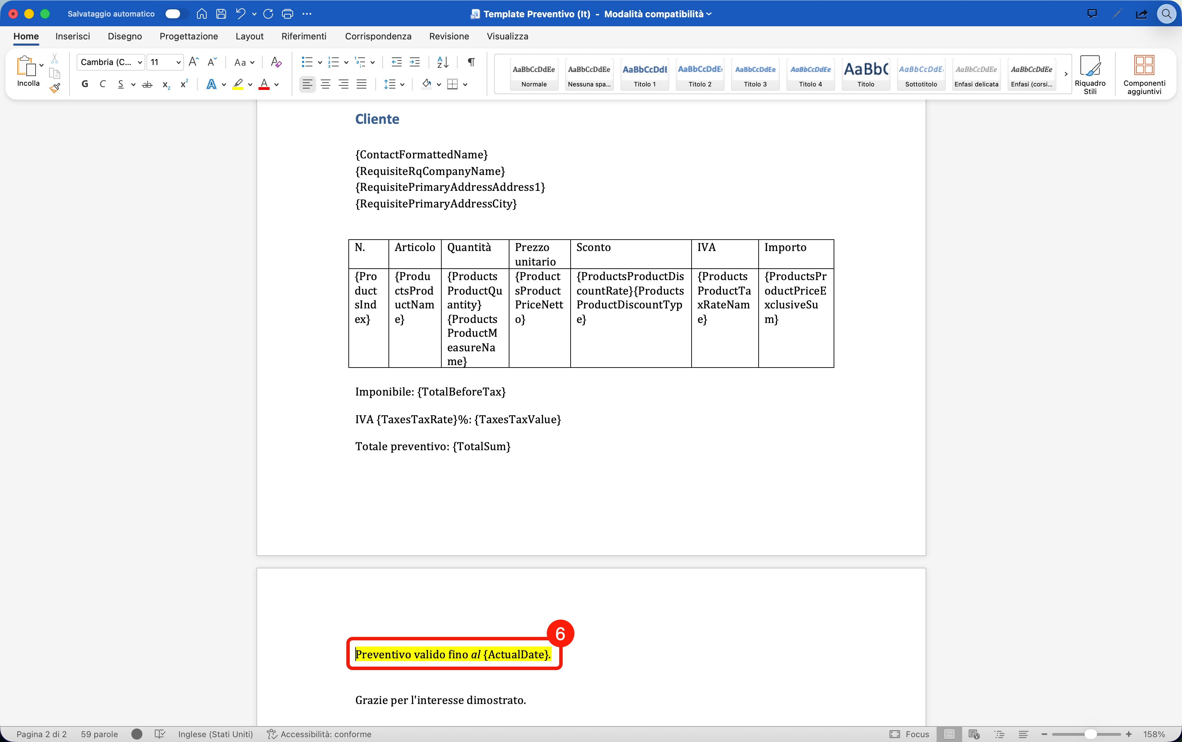Open the change case Aa dropdown
This screenshot has width=1182, height=742.
244,62
